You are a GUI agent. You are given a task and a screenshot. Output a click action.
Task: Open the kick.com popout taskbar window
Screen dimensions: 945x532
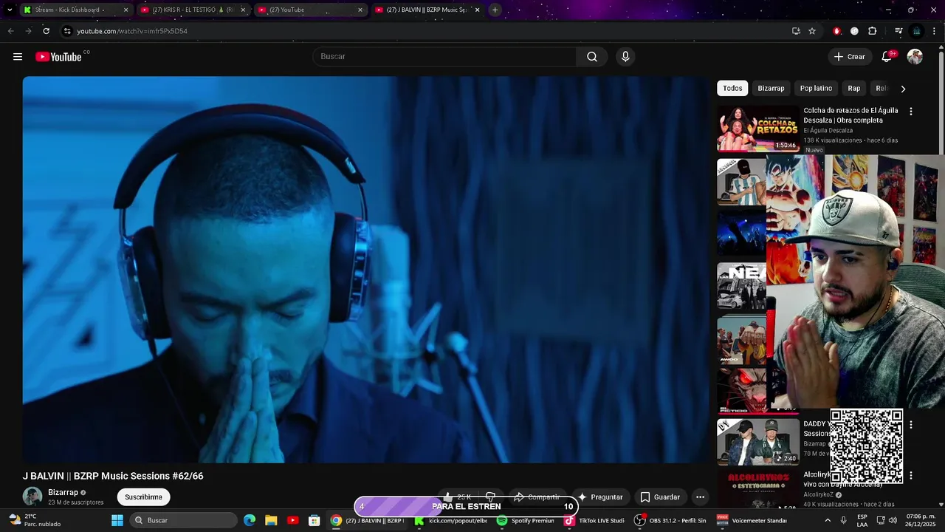[x=452, y=520]
